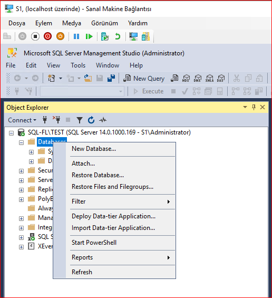Click the green Reset/Resume play icon

89,36
